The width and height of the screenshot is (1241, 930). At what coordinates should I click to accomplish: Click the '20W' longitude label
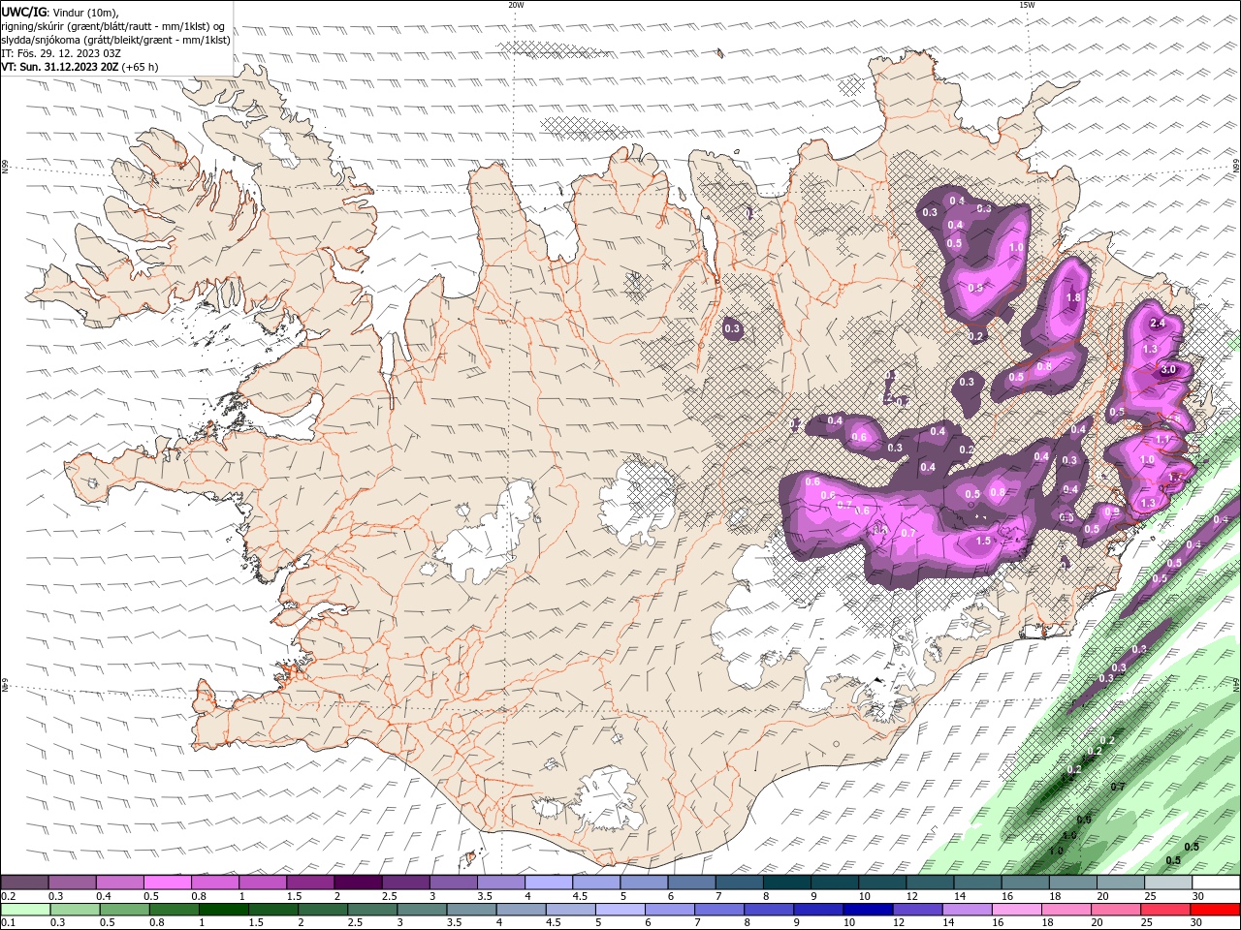pyautogui.click(x=516, y=5)
